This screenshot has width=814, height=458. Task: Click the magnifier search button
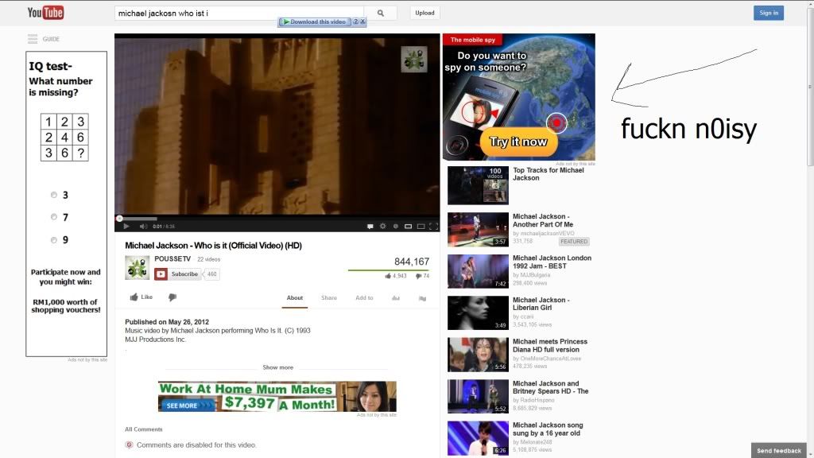click(381, 13)
